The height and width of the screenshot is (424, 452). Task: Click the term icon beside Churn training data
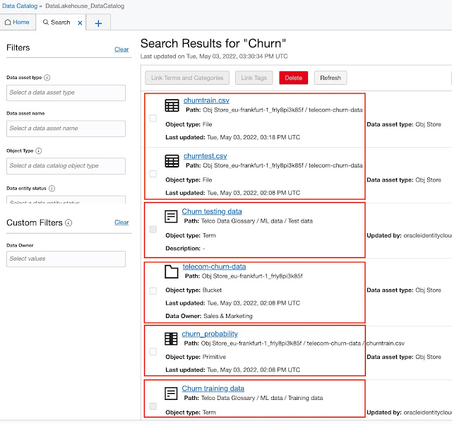(x=171, y=394)
